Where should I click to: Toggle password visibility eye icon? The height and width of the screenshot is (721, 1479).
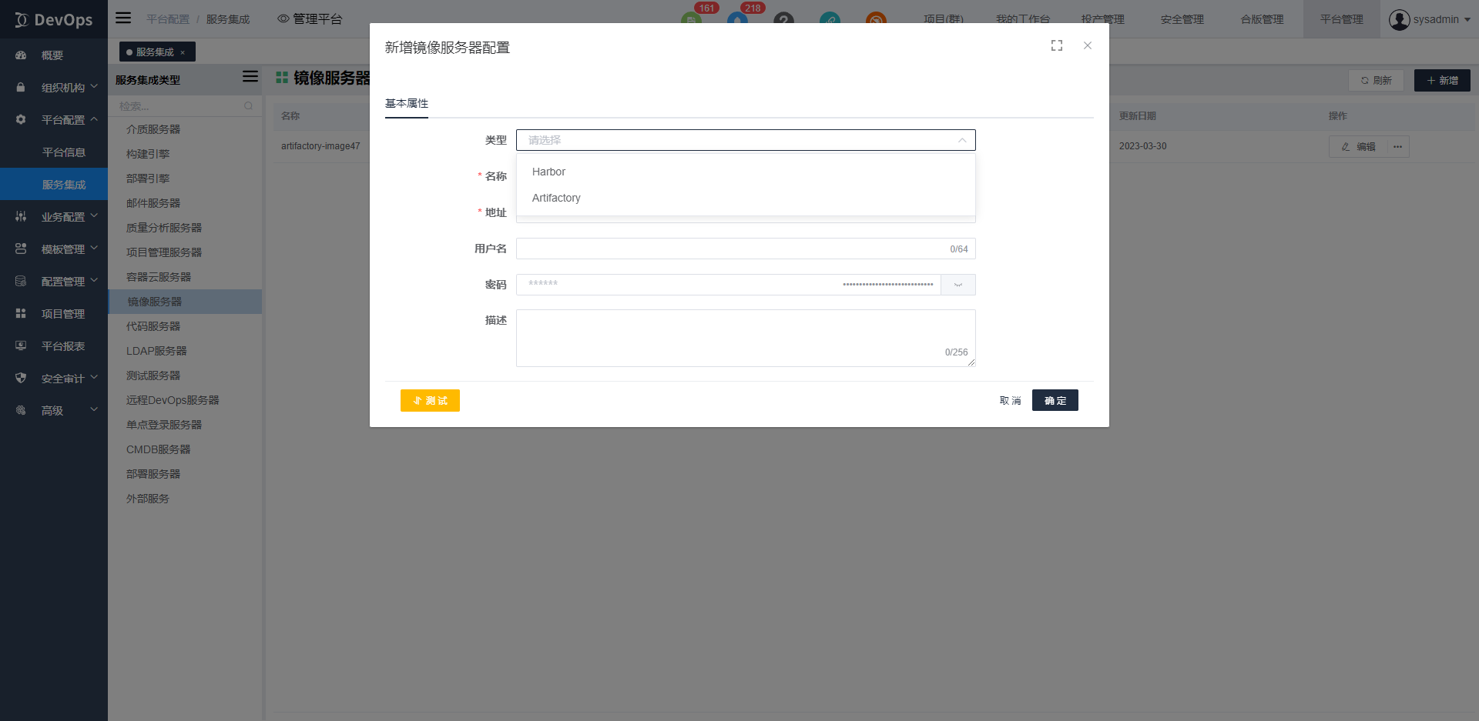[958, 285]
